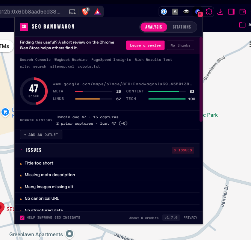Toggle Help Improve SEO Insights checkbox
251x240 pixels.
(22, 217)
